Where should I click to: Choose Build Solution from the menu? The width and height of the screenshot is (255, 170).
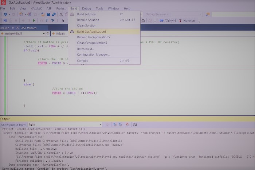pos(104,14)
